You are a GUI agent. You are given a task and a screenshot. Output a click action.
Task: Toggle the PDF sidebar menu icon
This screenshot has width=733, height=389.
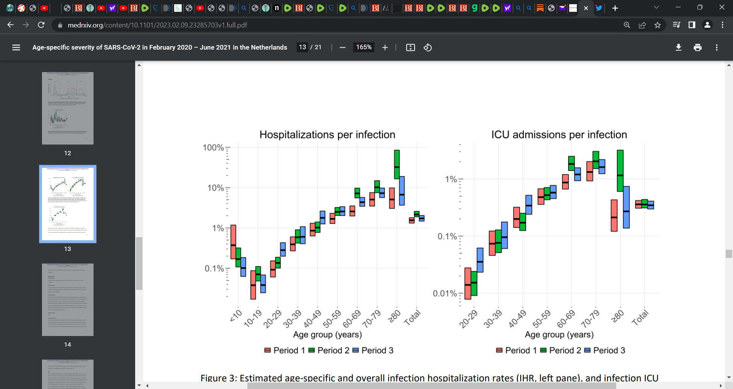tap(16, 47)
